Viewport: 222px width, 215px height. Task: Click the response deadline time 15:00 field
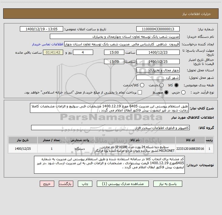(x=114, y=52)
